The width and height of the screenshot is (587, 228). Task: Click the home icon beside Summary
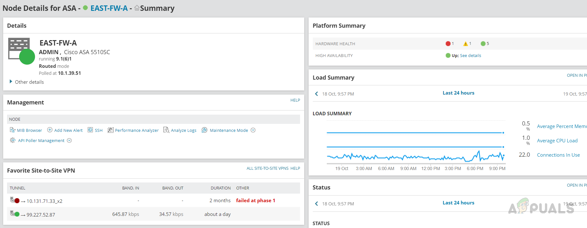click(137, 8)
